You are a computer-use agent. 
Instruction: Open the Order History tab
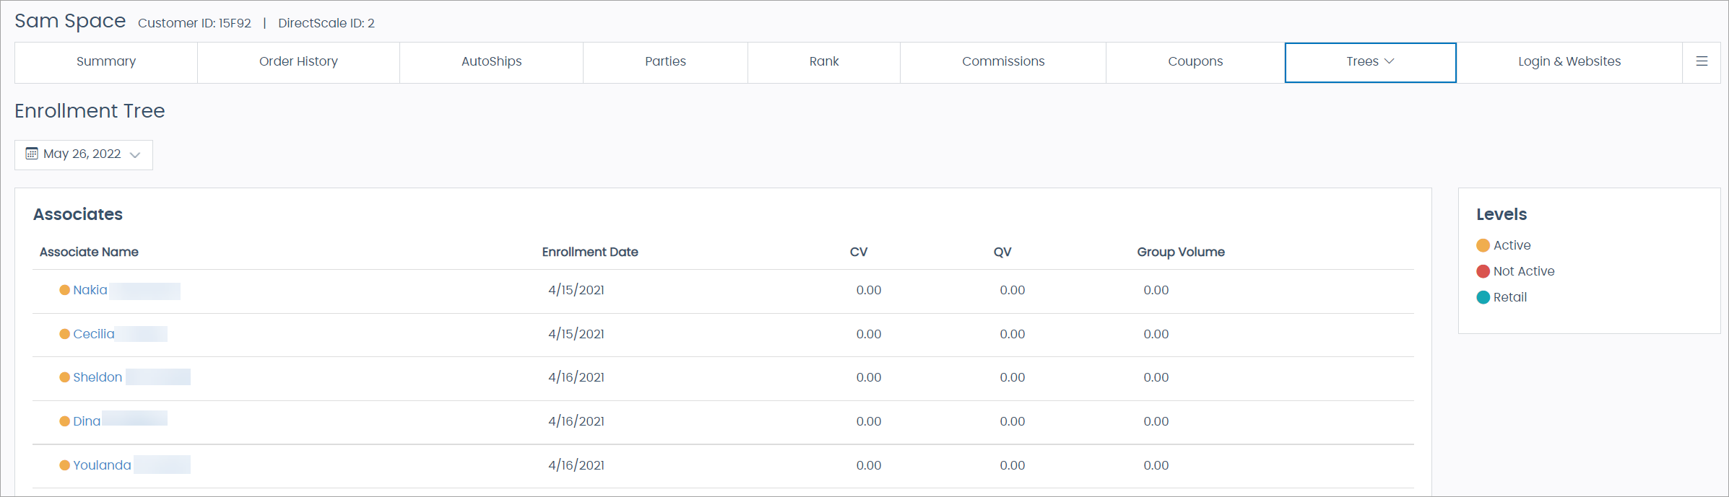coord(298,62)
